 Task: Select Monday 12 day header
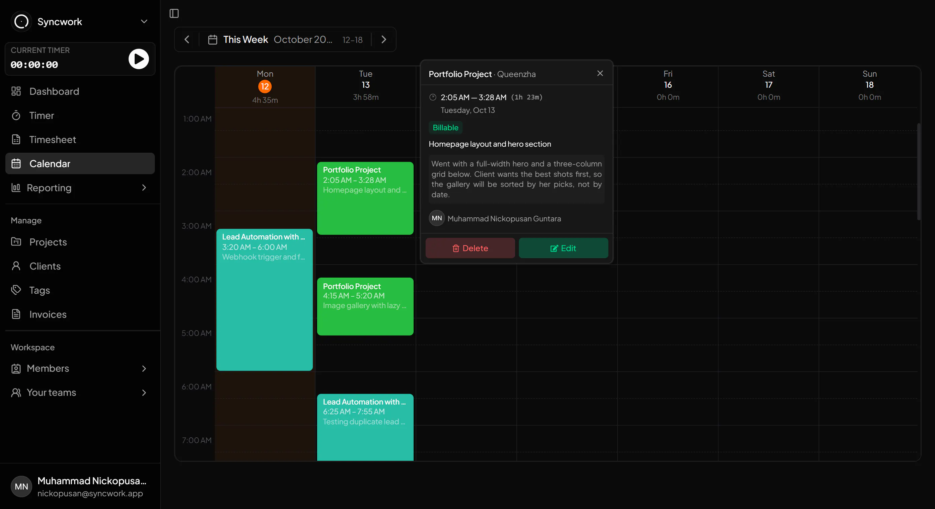click(265, 87)
